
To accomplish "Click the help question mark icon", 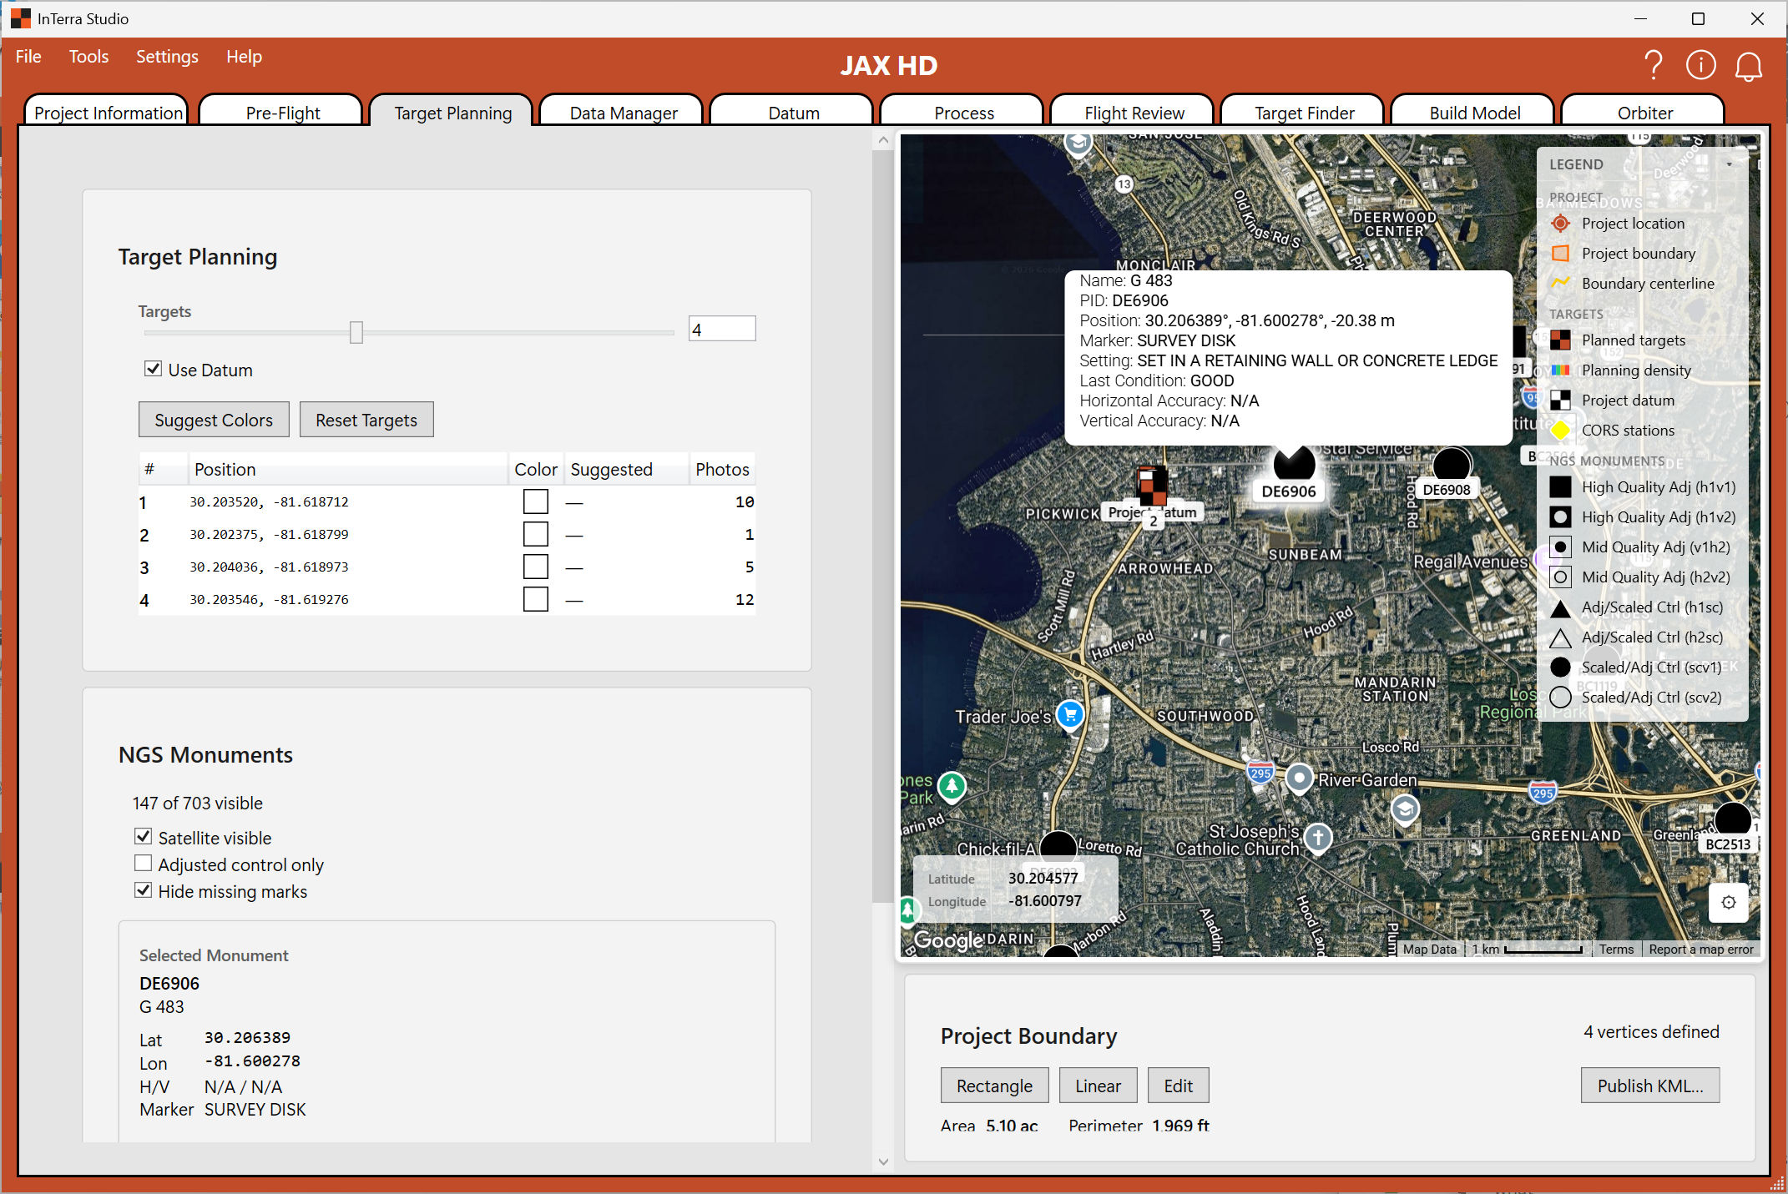I will pos(1653,65).
